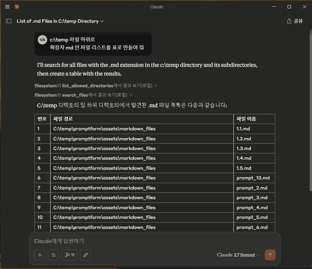Select the prompt_3.md cell
The image size is (312, 269).
point(254,197)
